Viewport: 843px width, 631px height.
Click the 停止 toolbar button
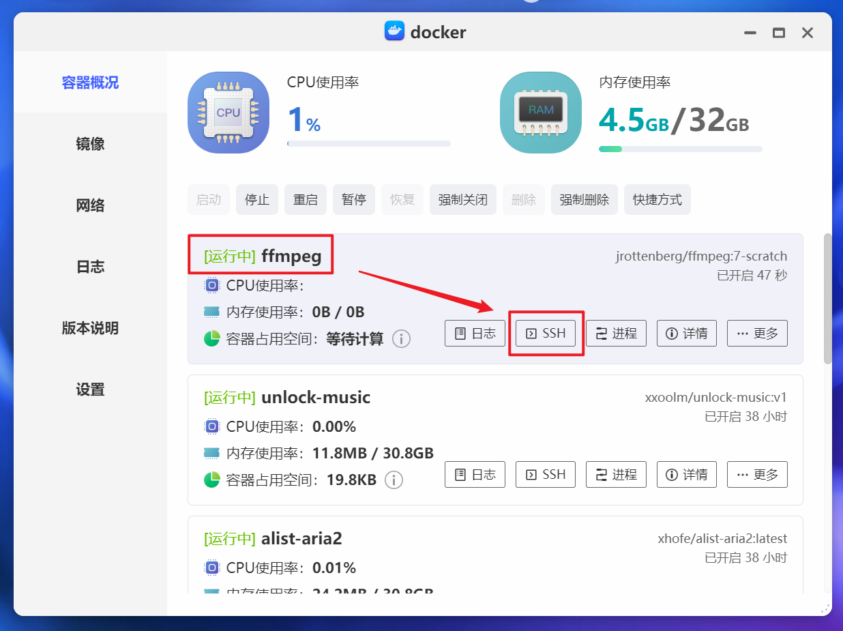[x=257, y=200]
